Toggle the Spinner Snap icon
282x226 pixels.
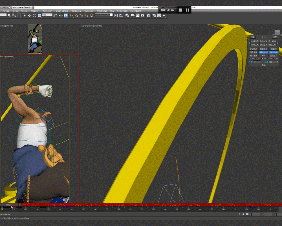[x=86, y=15]
